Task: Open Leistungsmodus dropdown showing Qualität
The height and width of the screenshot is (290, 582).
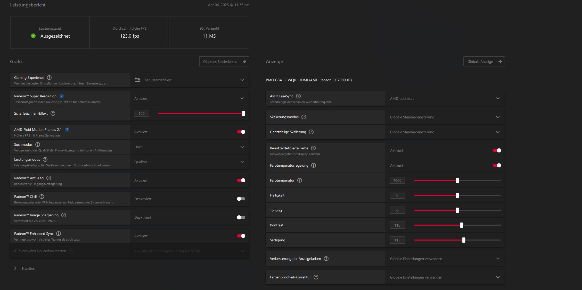Action: (x=190, y=162)
